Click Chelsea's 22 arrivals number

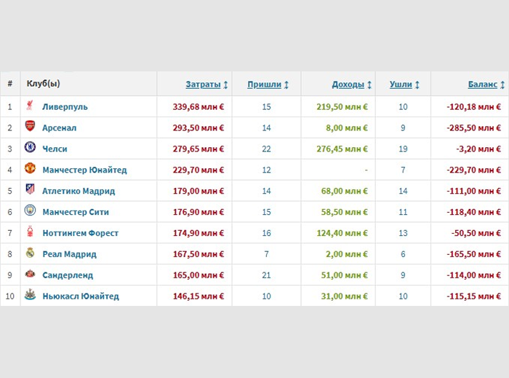coord(266,149)
